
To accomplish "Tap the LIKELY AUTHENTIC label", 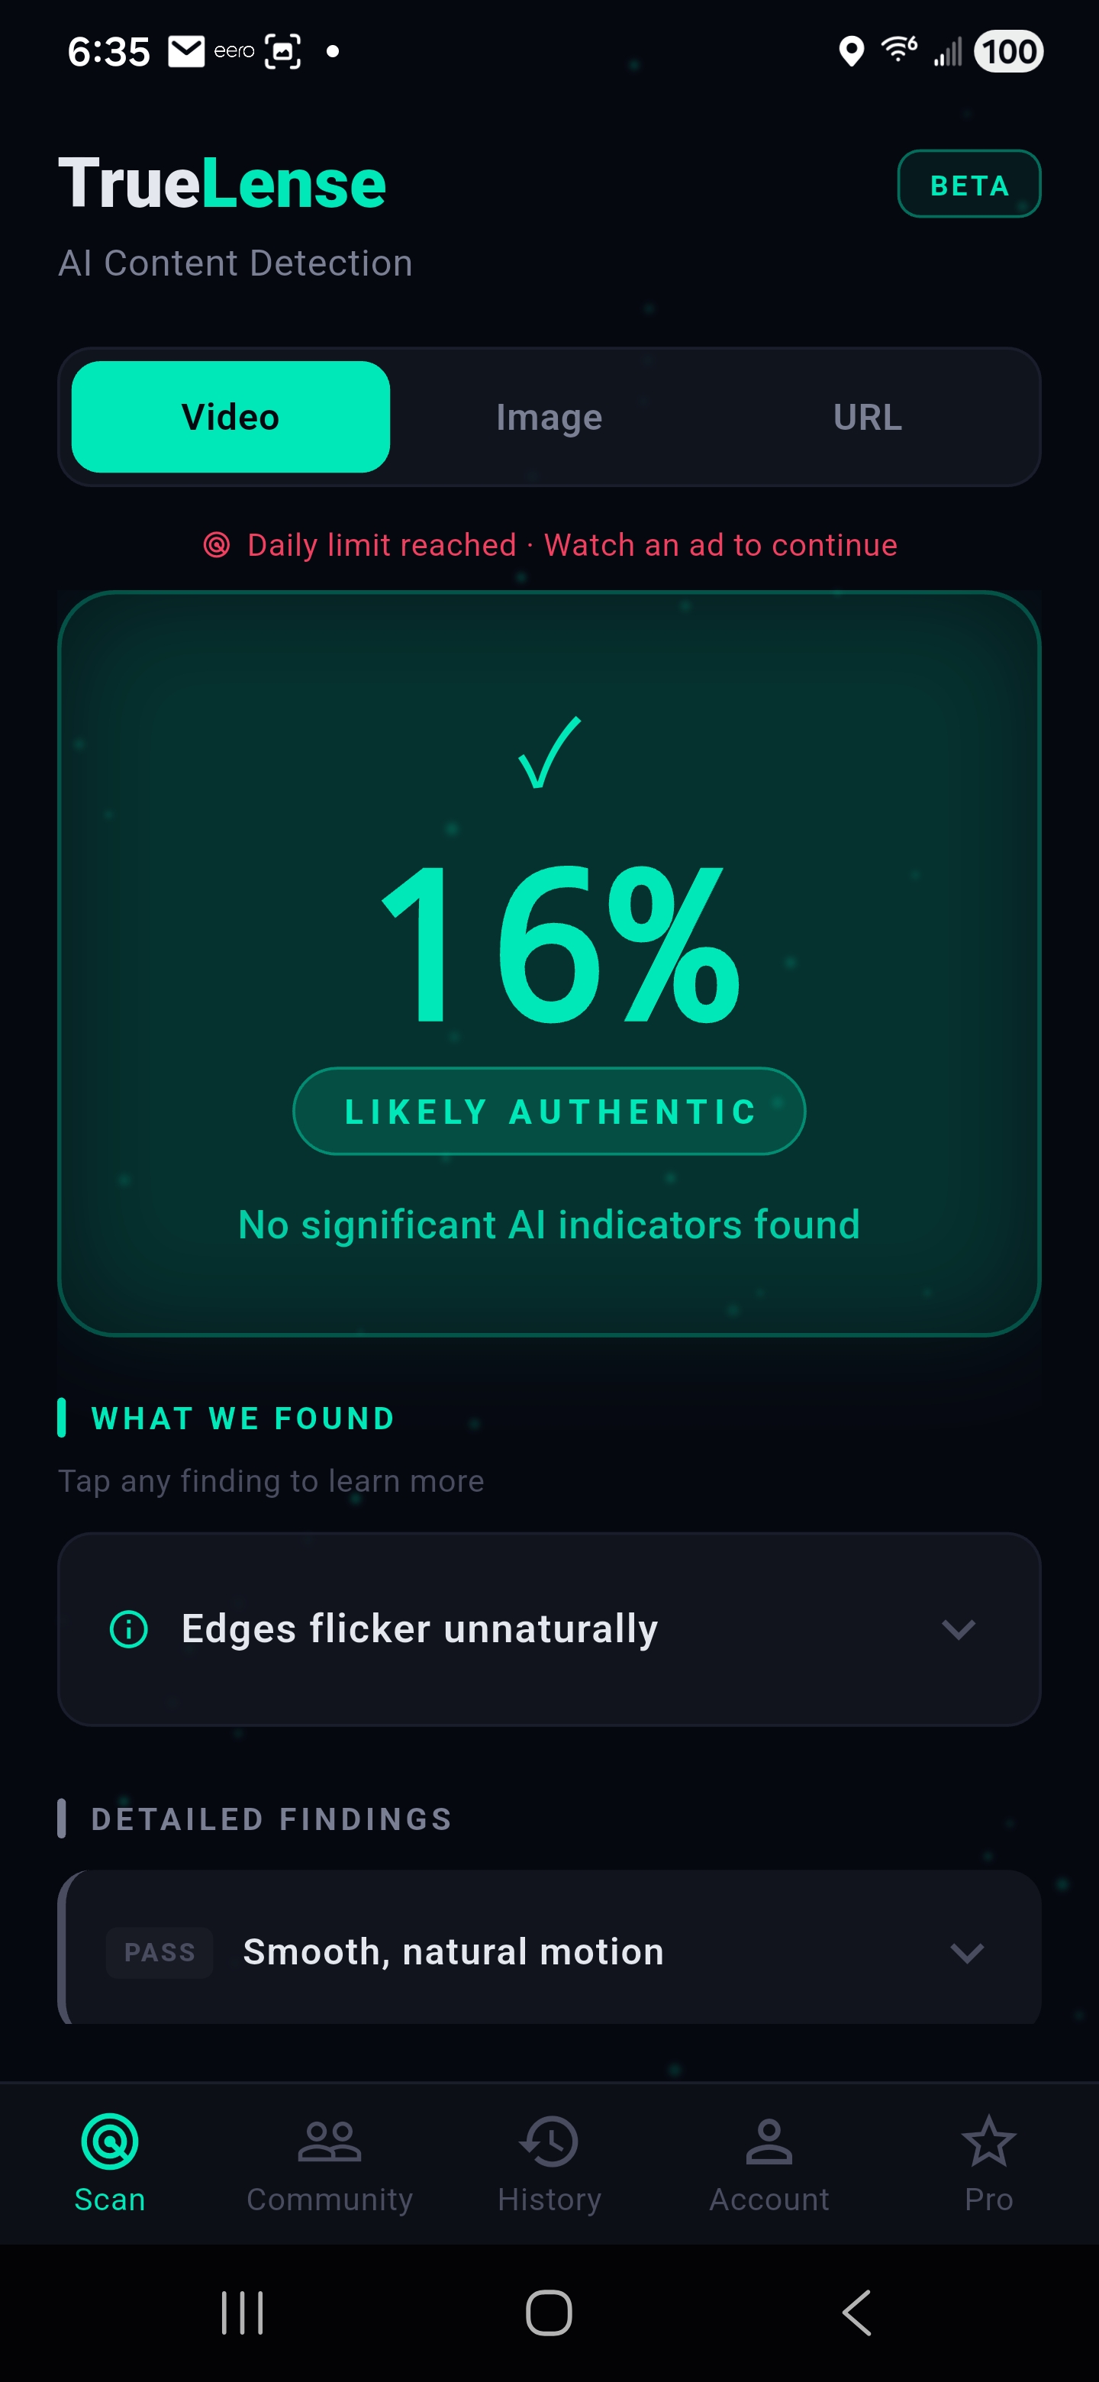I will pyautogui.click(x=549, y=1111).
